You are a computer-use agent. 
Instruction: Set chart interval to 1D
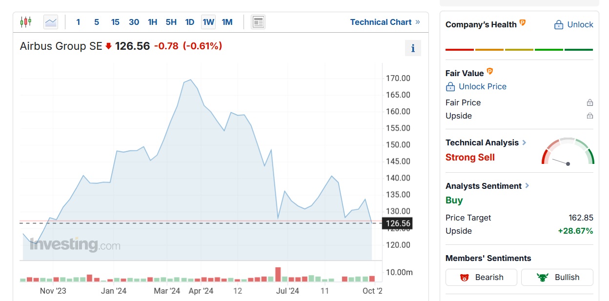point(190,22)
